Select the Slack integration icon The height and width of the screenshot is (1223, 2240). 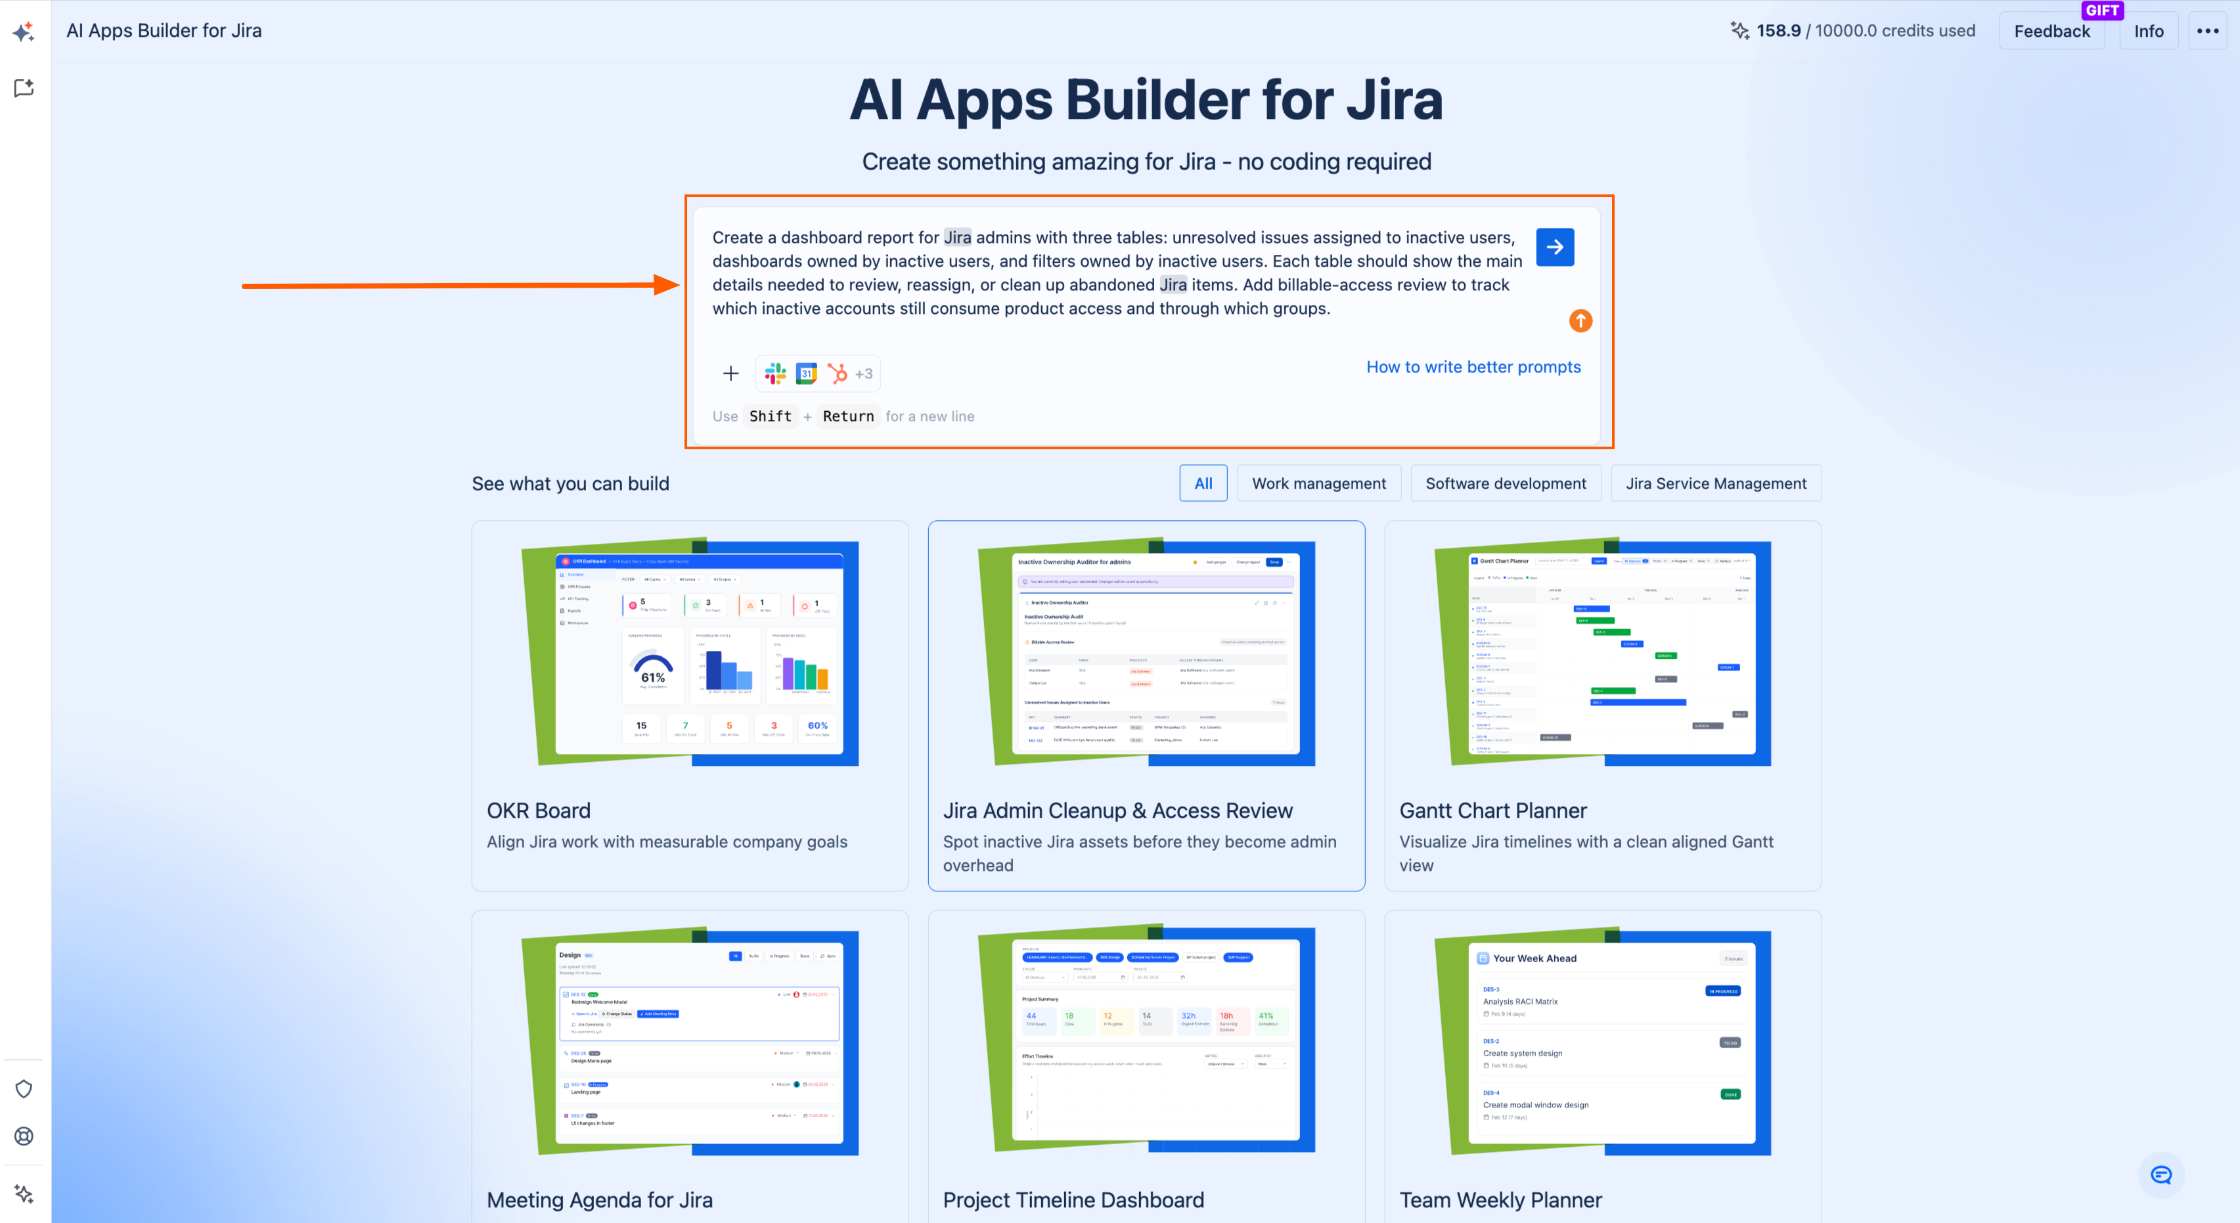pos(774,374)
